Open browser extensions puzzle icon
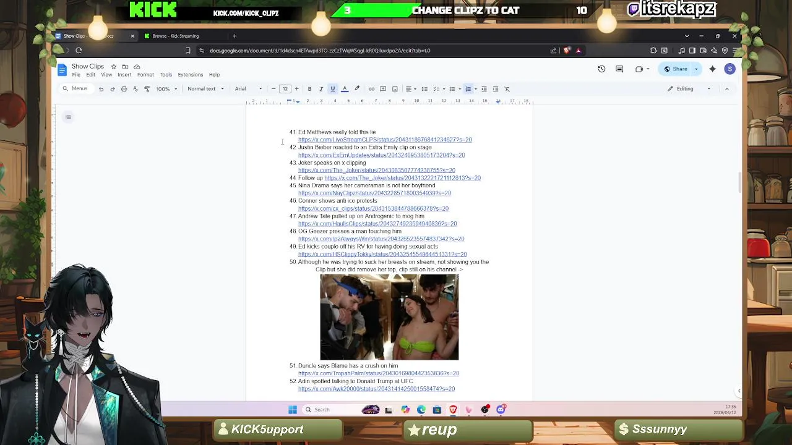The image size is (792, 445). tap(653, 51)
